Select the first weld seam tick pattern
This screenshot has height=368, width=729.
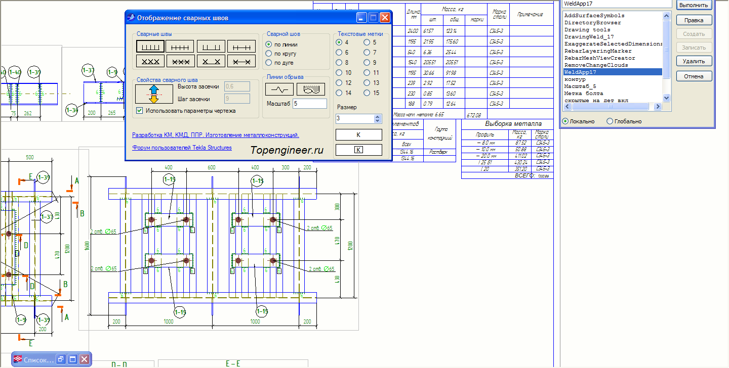(x=150, y=47)
